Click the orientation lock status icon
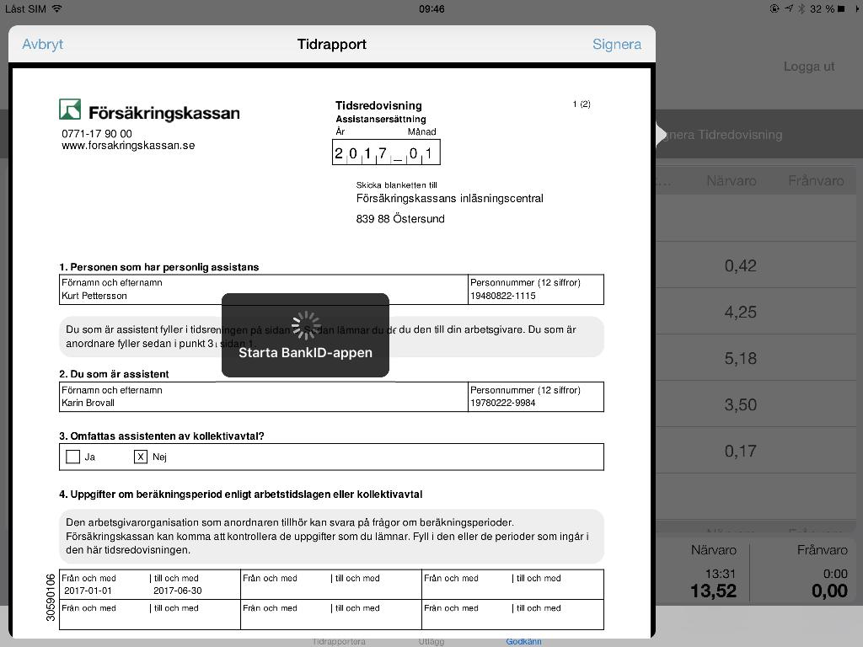Viewport: 863px width, 647px height. (775, 8)
